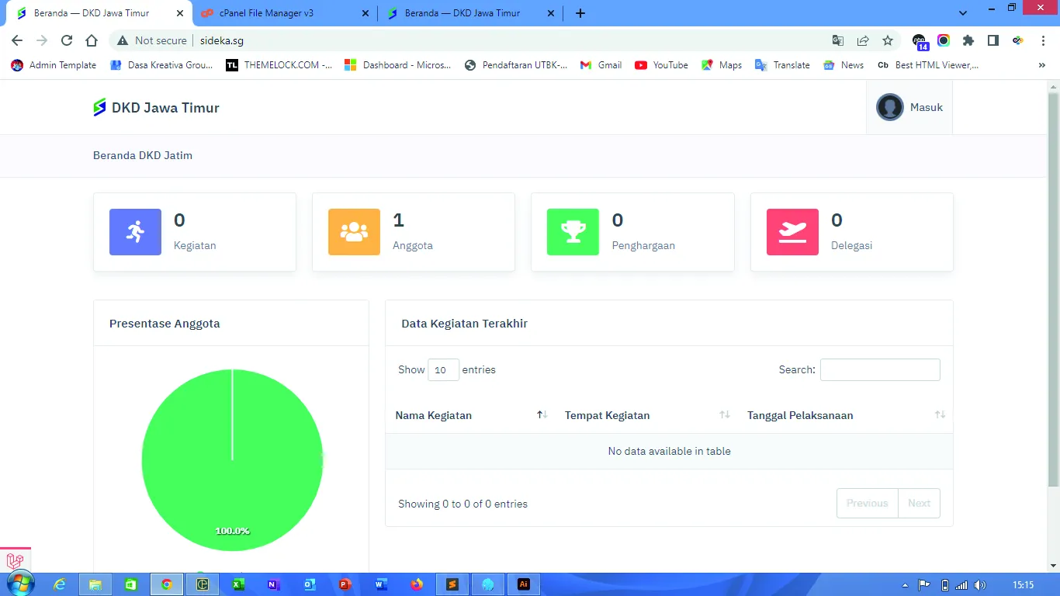Bookmark this page with the star icon
1060x596 pixels.
pyautogui.click(x=888, y=40)
